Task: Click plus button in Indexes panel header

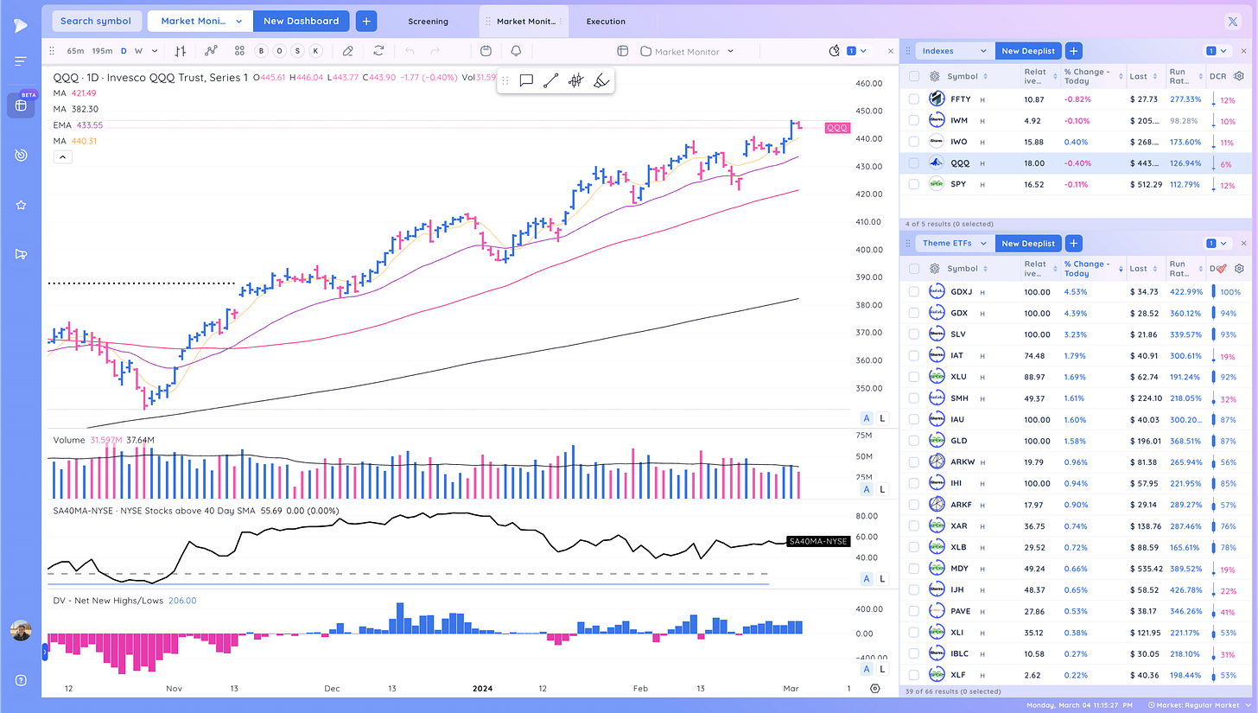Action: pyautogui.click(x=1073, y=51)
